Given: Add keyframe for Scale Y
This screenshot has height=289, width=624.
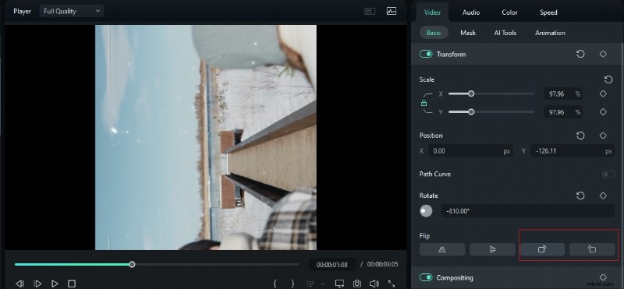Looking at the screenshot, I should [603, 112].
